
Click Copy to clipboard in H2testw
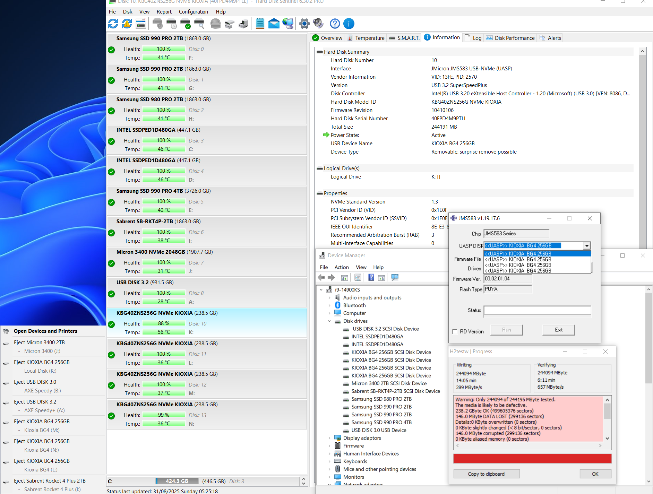pyautogui.click(x=486, y=474)
